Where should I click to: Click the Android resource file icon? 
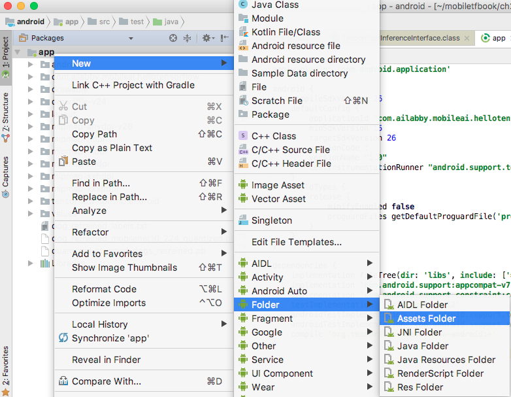tap(243, 46)
